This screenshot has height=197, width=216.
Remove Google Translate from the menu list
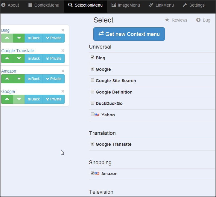pos(63,51)
